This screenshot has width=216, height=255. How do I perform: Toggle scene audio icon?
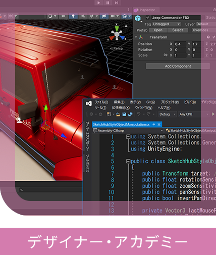83,16
